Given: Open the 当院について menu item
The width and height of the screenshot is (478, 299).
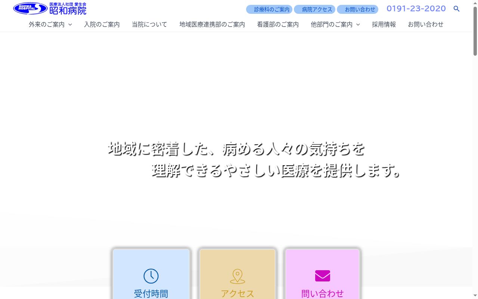Looking at the screenshot, I should coord(149,24).
